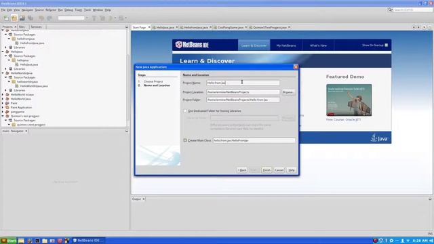Open the Tools menu

tap(87, 9)
